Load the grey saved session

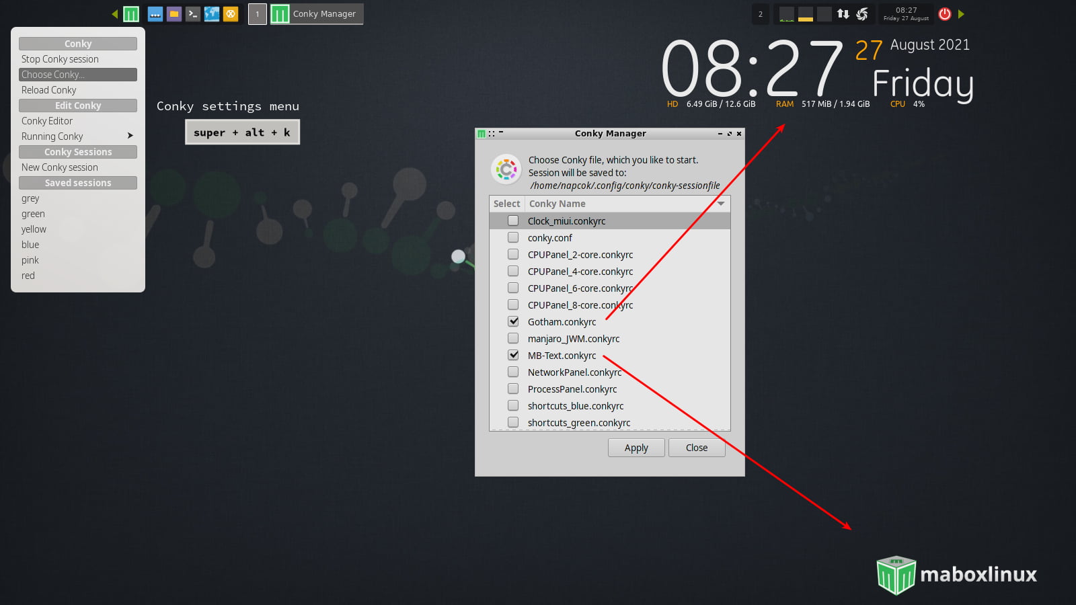[x=78, y=198]
